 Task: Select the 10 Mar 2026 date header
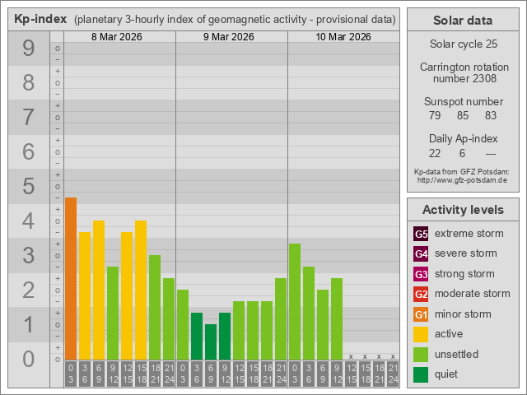point(343,37)
